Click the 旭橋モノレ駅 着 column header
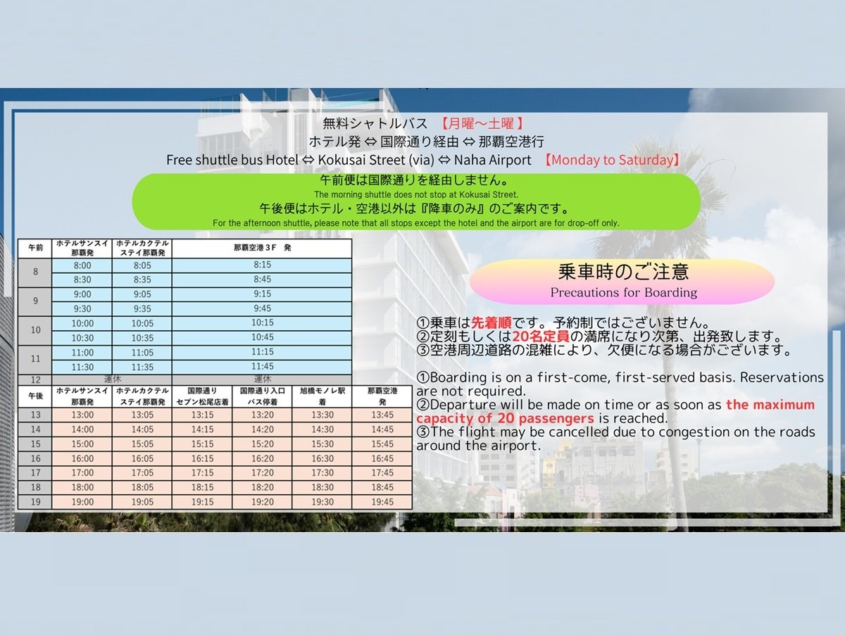The width and height of the screenshot is (845, 635). 322,396
